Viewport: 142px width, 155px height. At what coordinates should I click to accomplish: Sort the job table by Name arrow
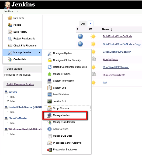(x=111, y=29)
